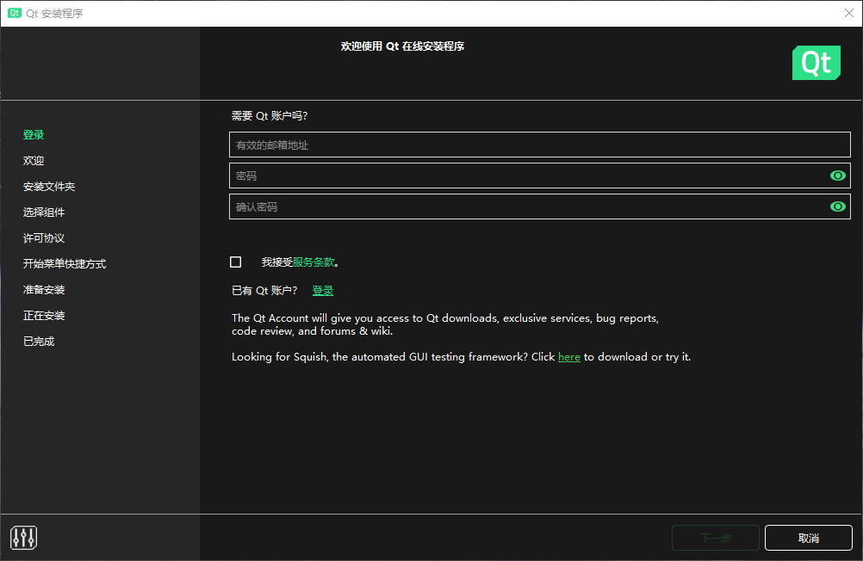Go to the 欢迎 step in the sidebar

click(34, 161)
